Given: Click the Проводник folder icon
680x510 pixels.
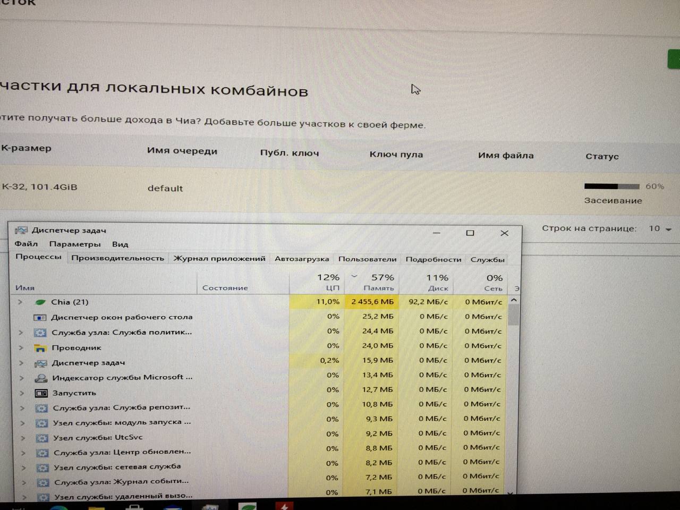Looking at the screenshot, I should pyautogui.click(x=40, y=348).
